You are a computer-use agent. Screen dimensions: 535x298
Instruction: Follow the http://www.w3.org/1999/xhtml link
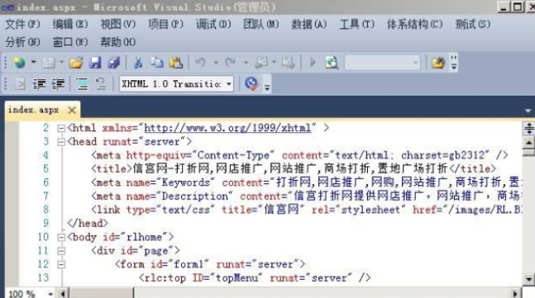tap(227, 128)
